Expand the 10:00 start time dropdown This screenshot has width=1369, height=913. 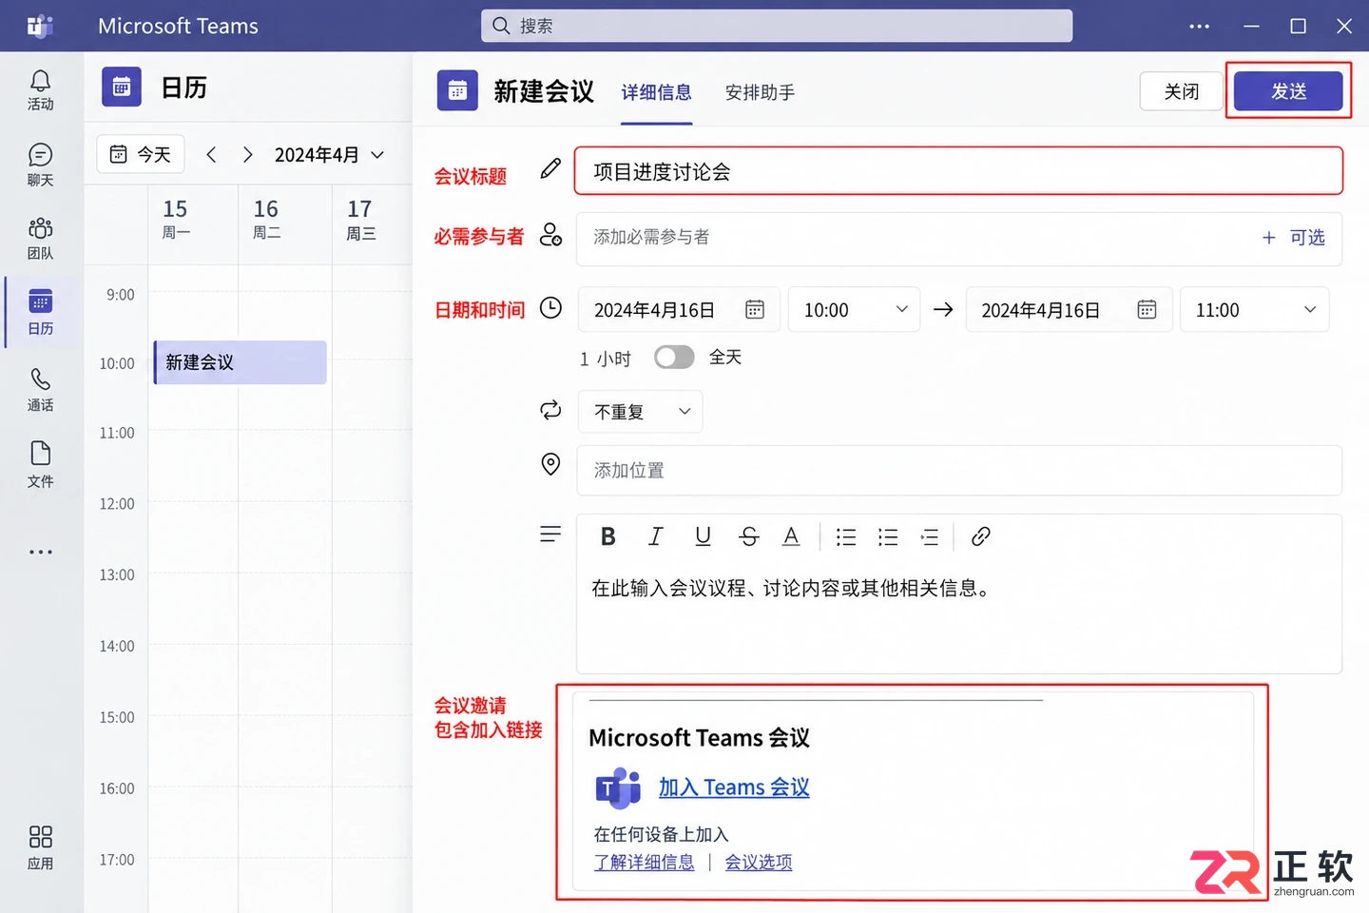[854, 309]
